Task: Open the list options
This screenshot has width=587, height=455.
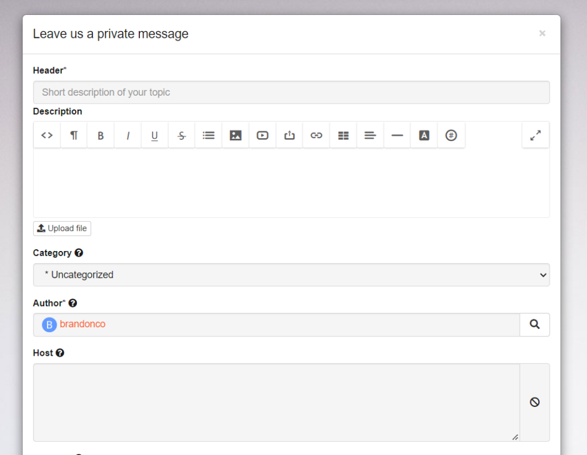Action: point(209,135)
